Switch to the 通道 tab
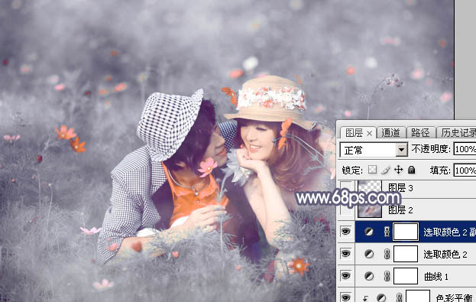Image resolution: width=476 pixels, height=302 pixels. coord(390,133)
